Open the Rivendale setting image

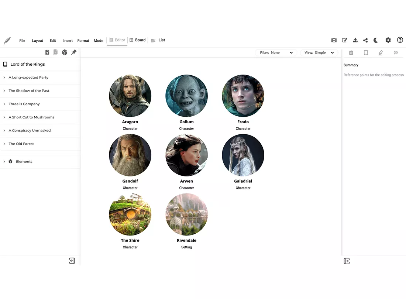186,214
